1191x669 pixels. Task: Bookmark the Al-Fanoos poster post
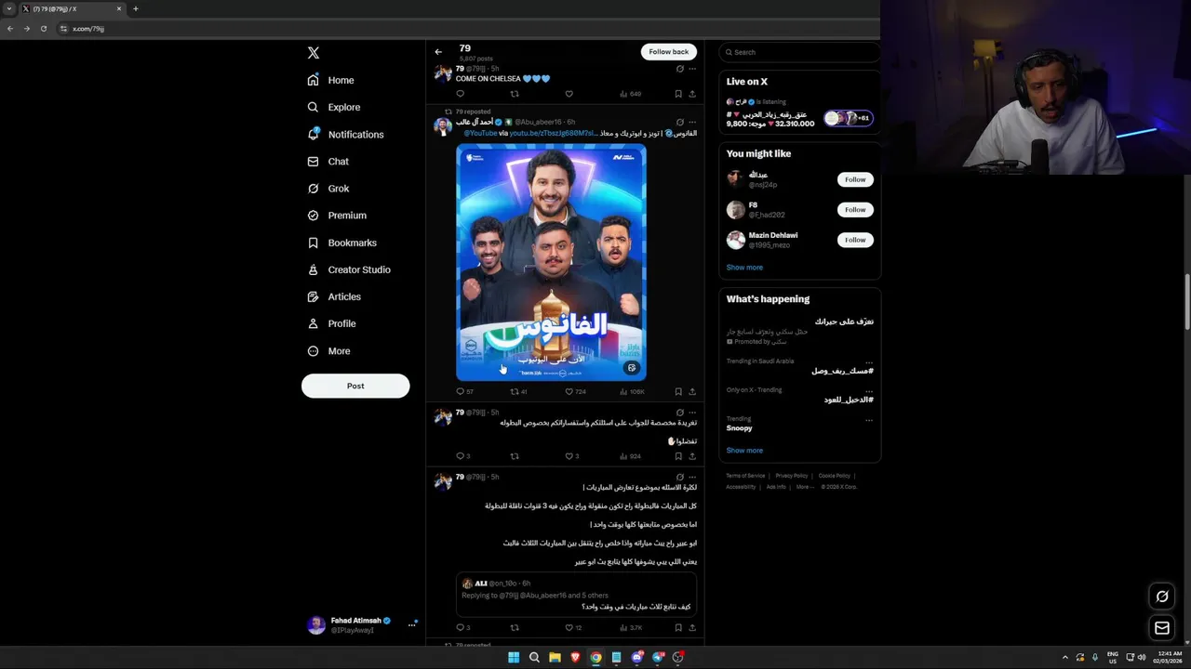(677, 392)
